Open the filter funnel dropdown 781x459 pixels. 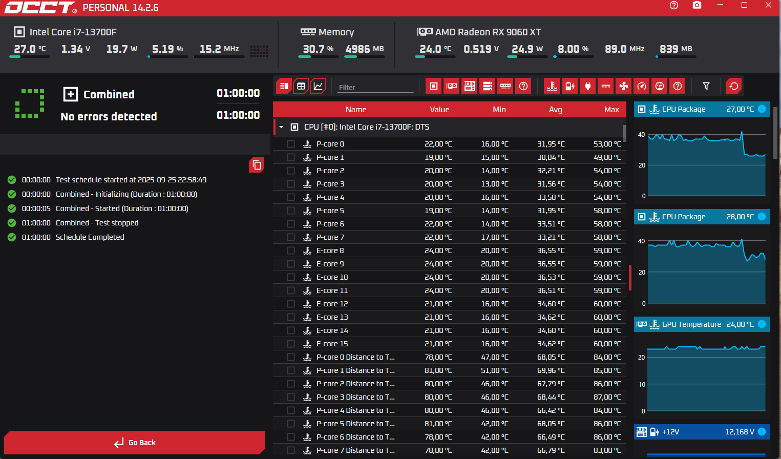point(706,86)
